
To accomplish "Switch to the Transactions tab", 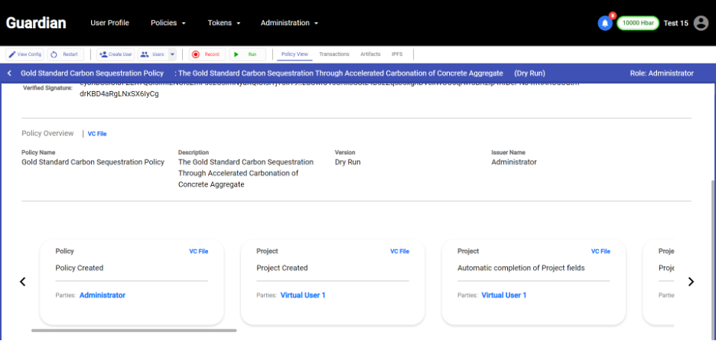I will point(334,54).
